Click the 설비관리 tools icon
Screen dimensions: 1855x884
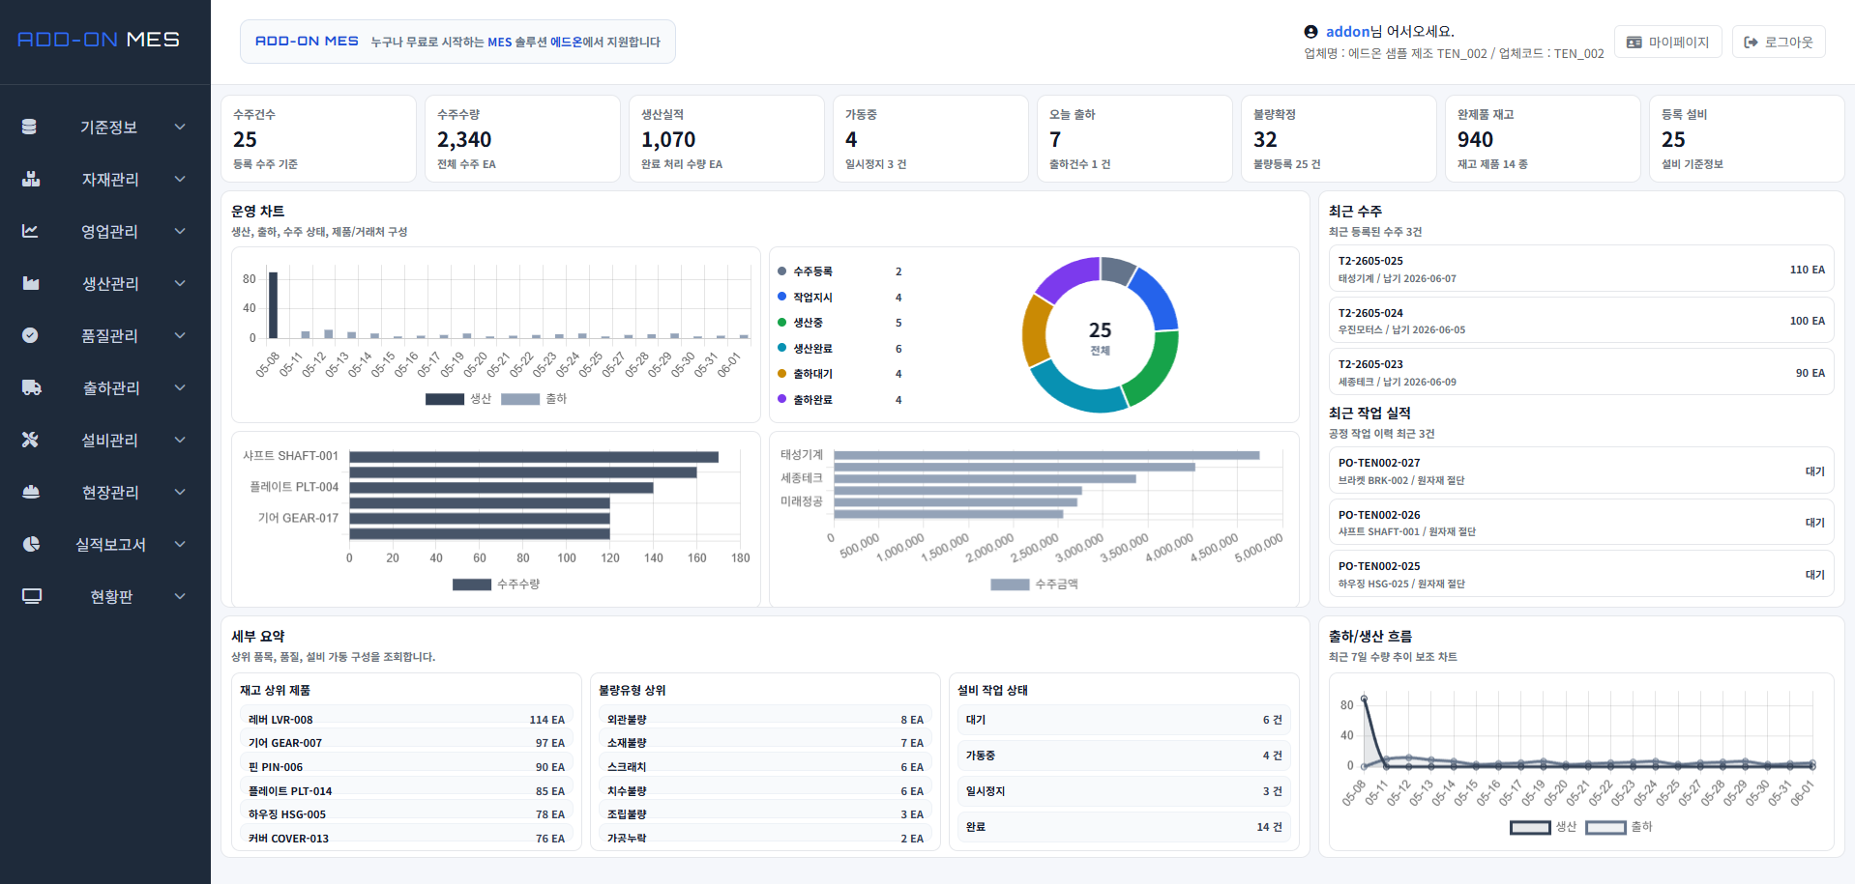point(30,440)
